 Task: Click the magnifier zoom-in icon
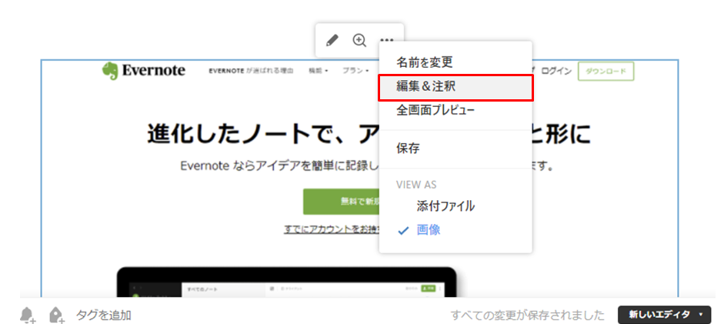359,41
